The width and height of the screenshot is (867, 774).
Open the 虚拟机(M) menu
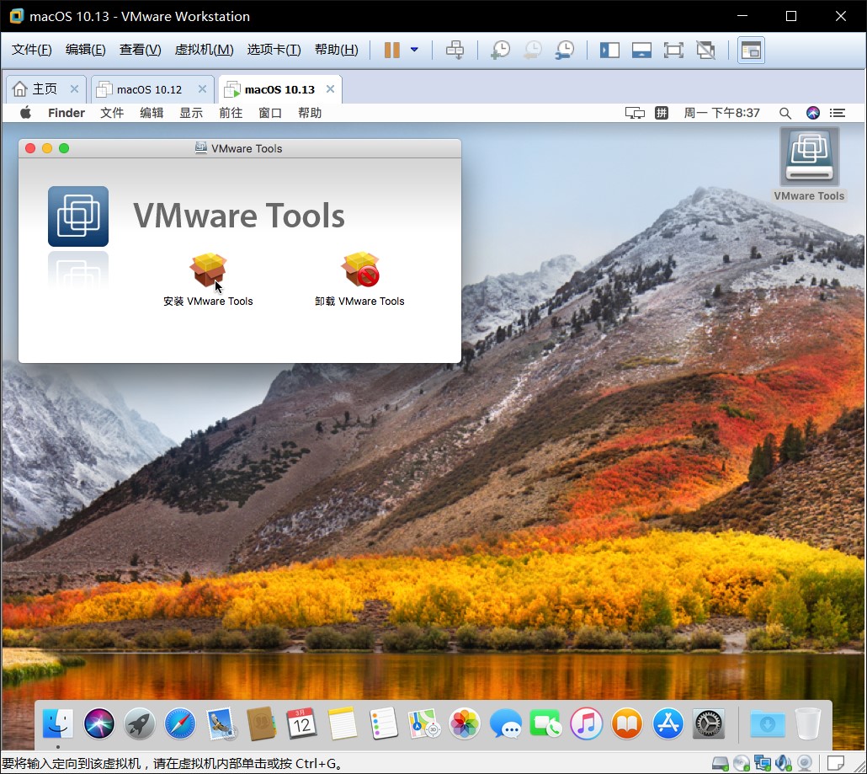[204, 51]
